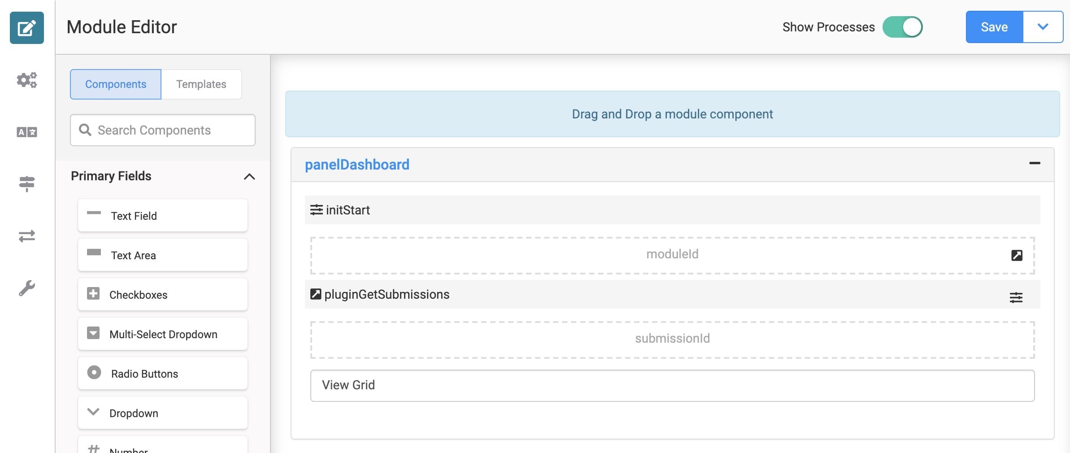Click the Text Area component icon
The height and width of the screenshot is (453, 1070).
94,253
